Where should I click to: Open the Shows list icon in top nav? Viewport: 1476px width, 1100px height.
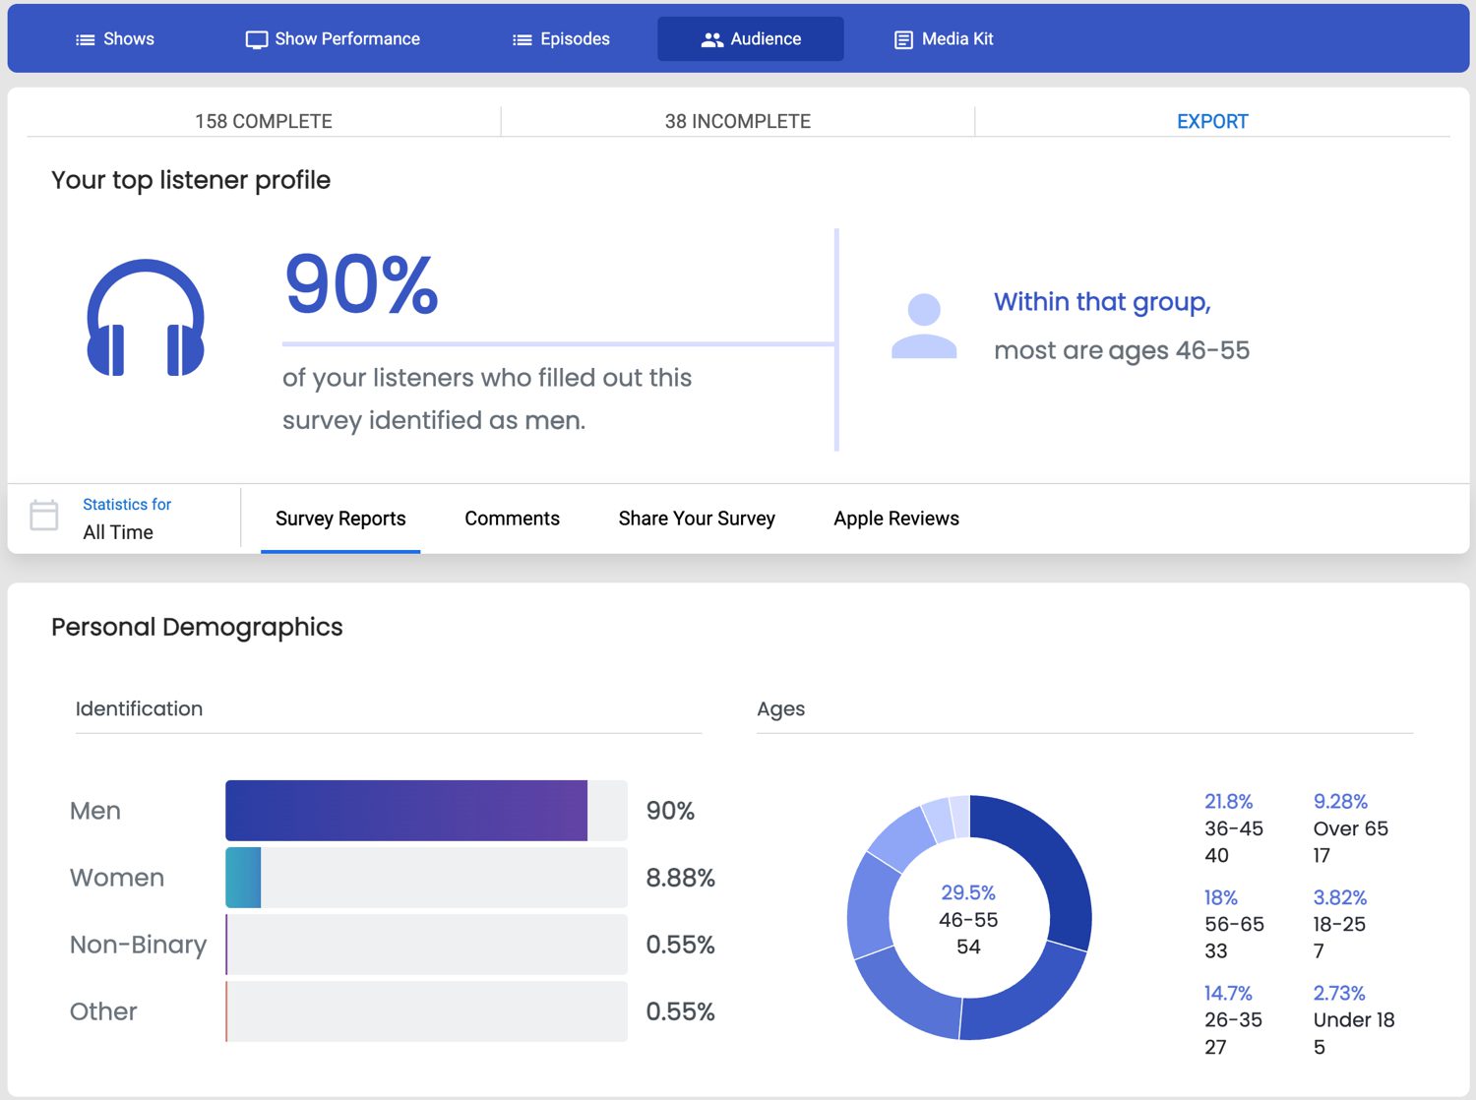pyautogui.click(x=85, y=38)
